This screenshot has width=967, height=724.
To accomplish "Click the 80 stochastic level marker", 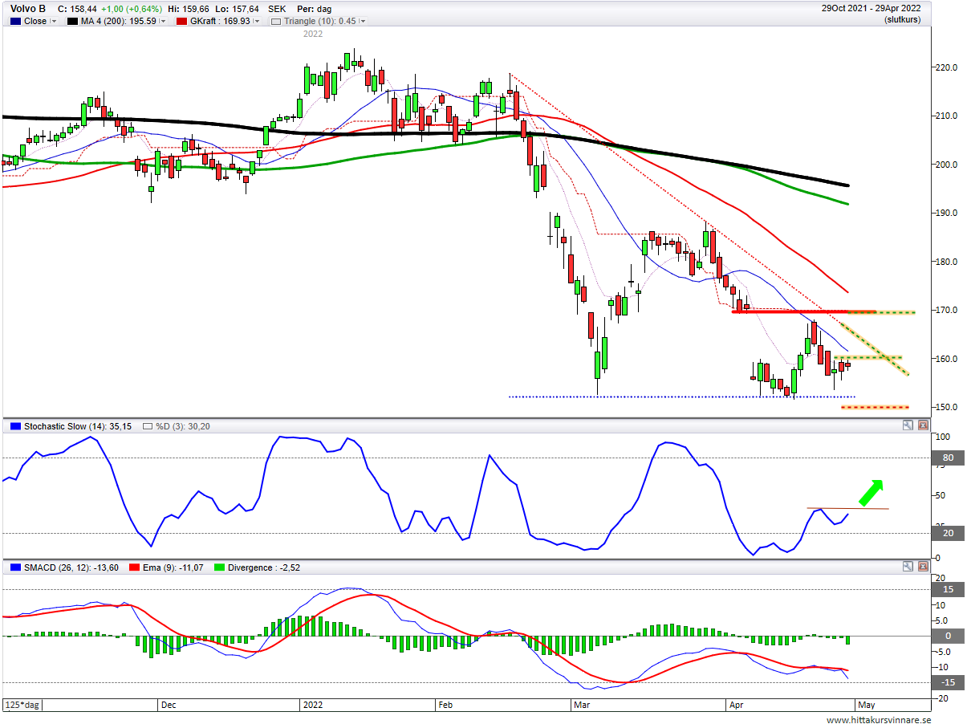I will point(948,459).
